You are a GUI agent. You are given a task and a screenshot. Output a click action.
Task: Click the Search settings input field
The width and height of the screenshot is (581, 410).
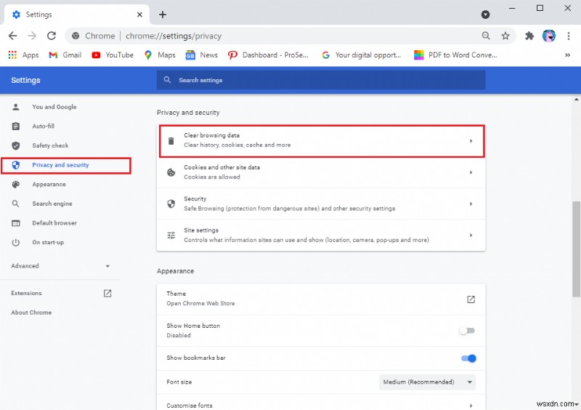(x=321, y=80)
